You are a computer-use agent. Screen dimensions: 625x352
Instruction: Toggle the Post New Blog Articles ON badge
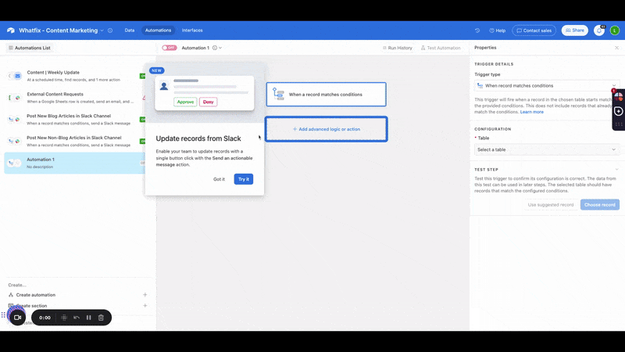click(x=142, y=120)
